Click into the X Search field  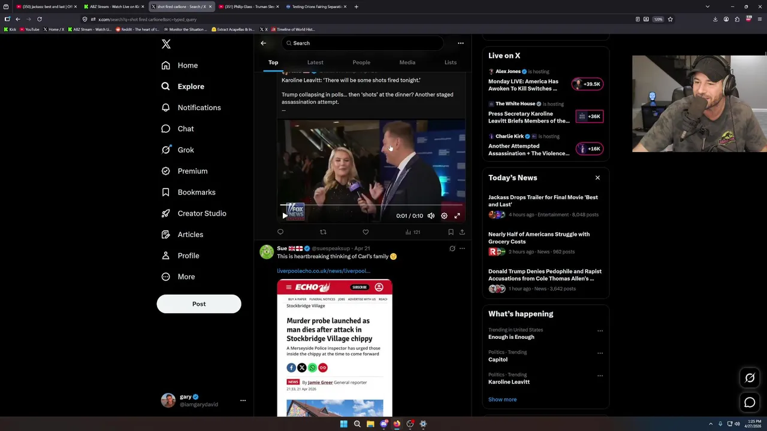(x=362, y=43)
